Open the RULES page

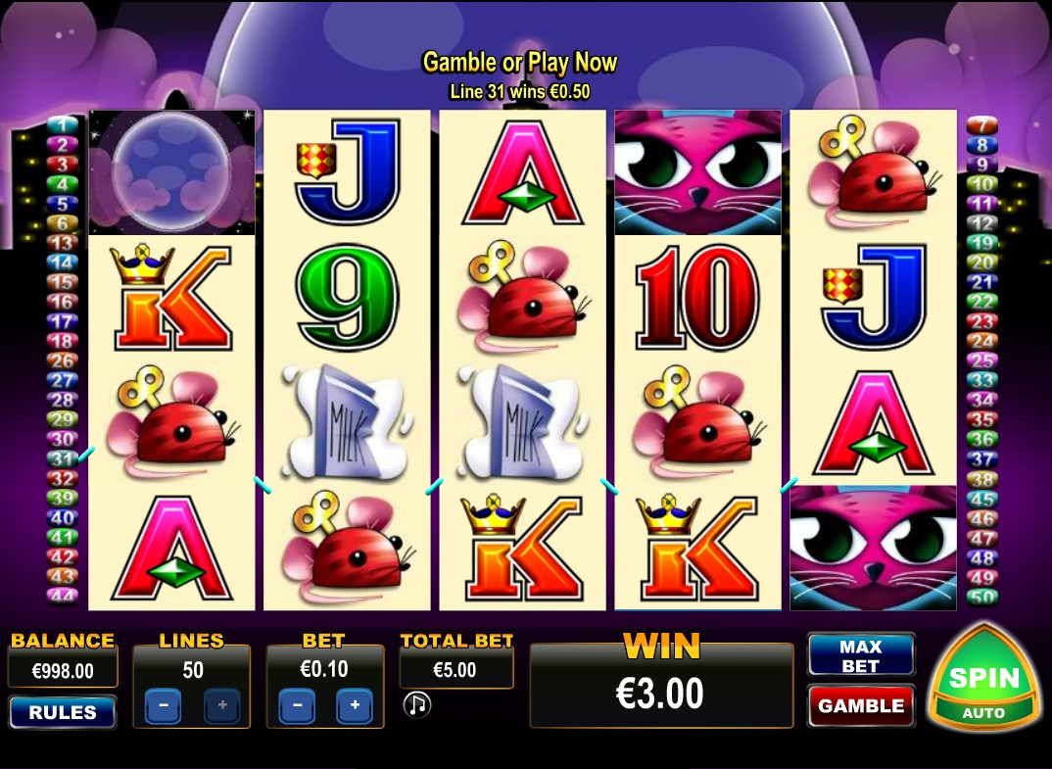click(63, 712)
